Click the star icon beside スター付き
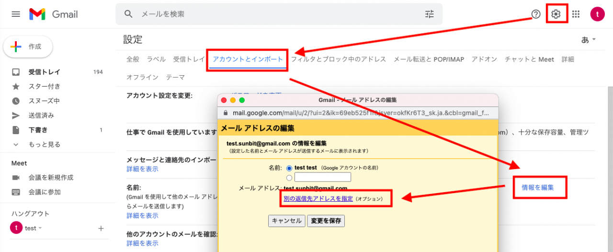Viewport: 613px width, 252px height. pos(16,86)
